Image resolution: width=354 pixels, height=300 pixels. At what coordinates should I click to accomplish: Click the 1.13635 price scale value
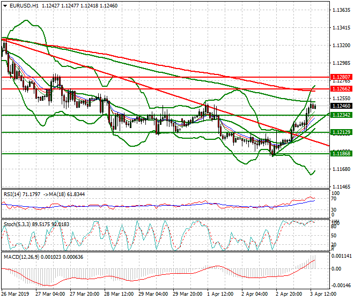pos(341,10)
